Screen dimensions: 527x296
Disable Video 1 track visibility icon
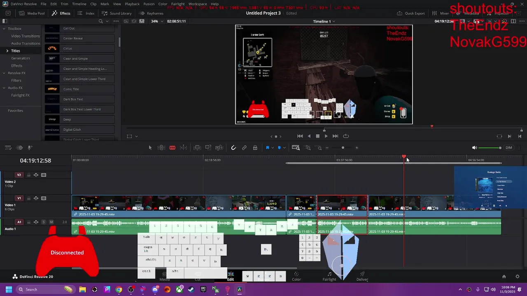(x=44, y=198)
